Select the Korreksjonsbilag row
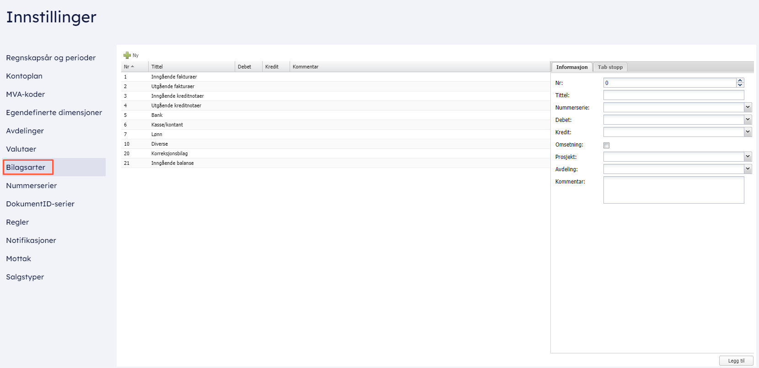Viewport: 759px width, 368px height. pyautogui.click(x=169, y=153)
